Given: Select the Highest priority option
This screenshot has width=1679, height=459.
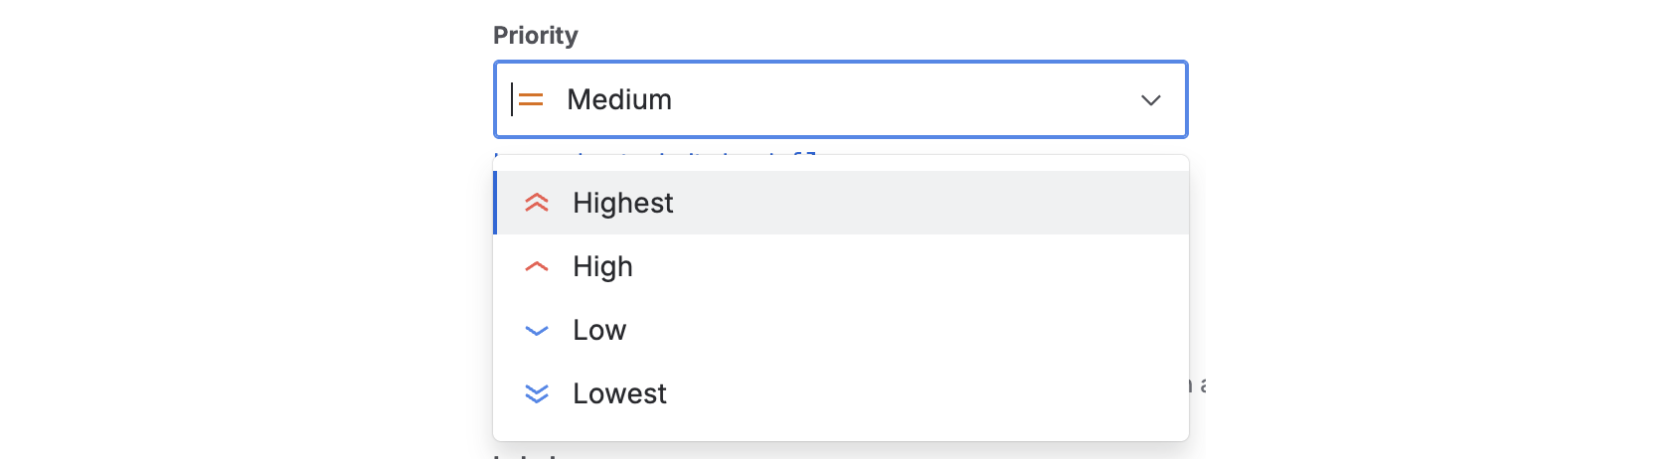Looking at the screenshot, I should 623,203.
